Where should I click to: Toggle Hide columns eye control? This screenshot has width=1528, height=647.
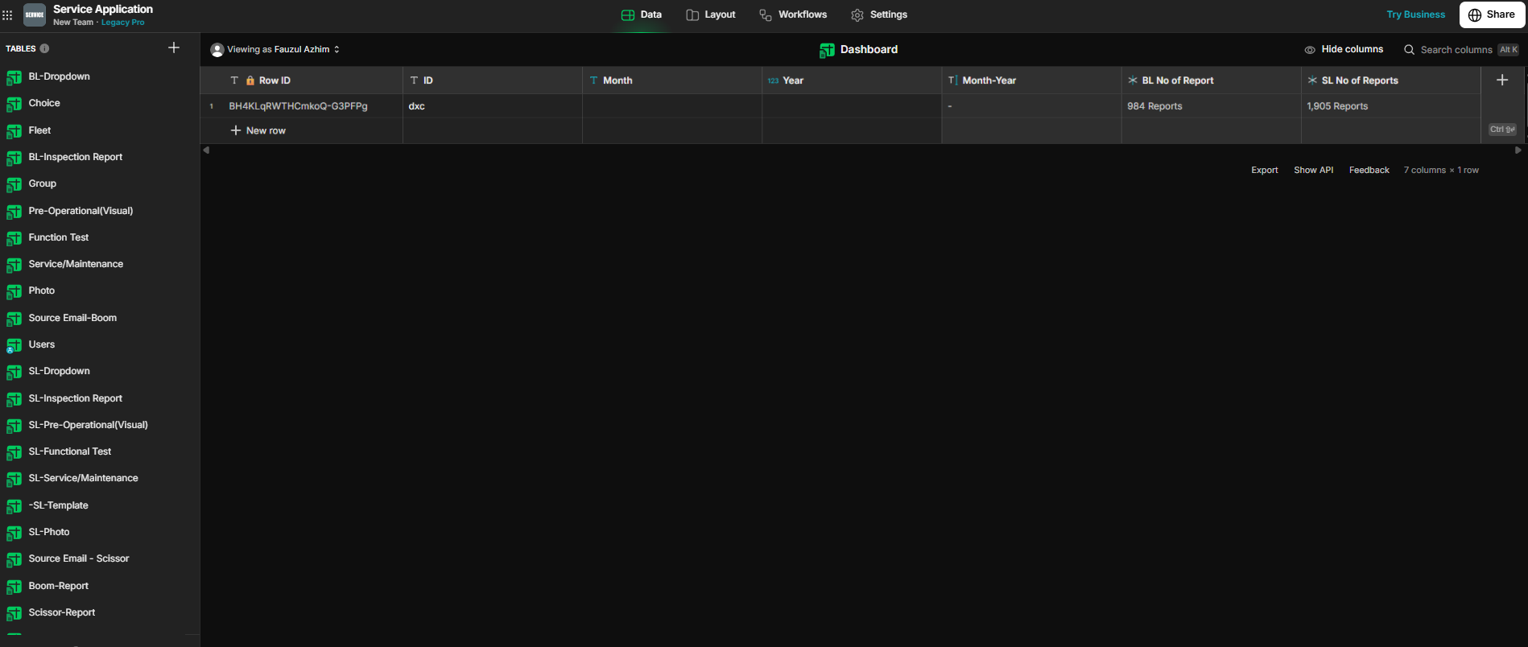pos(1310,50)
